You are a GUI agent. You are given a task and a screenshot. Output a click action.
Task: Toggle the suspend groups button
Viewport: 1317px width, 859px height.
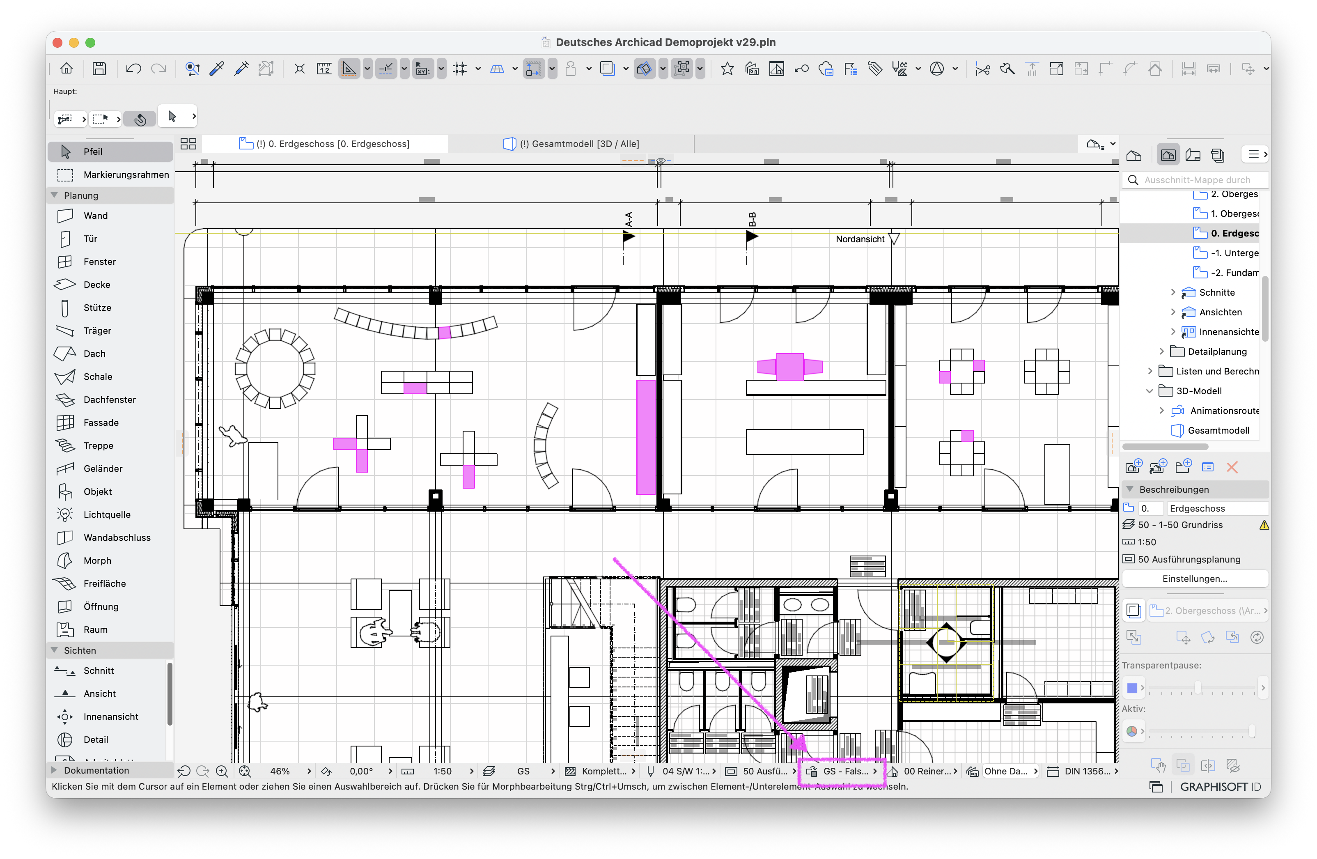(682, 69)
